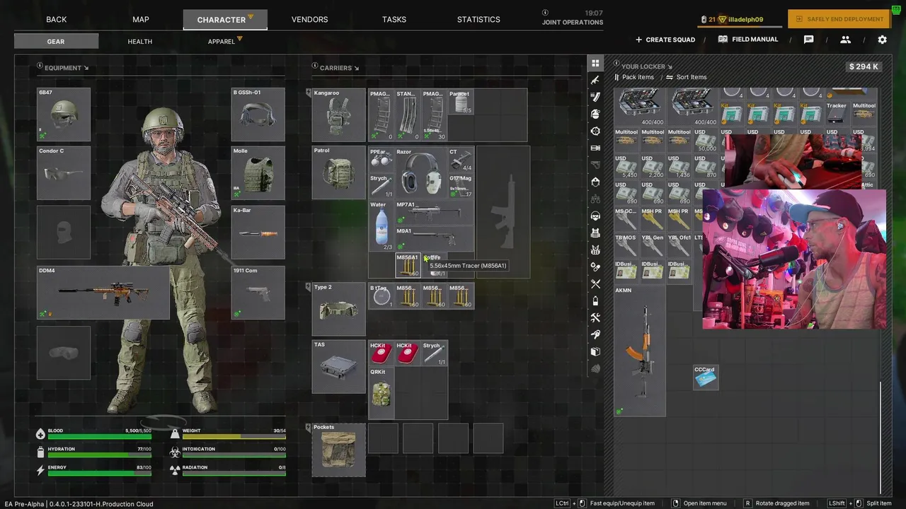
Task: Select the B GSSh-01 headset slot
Action: coord(258,114)
